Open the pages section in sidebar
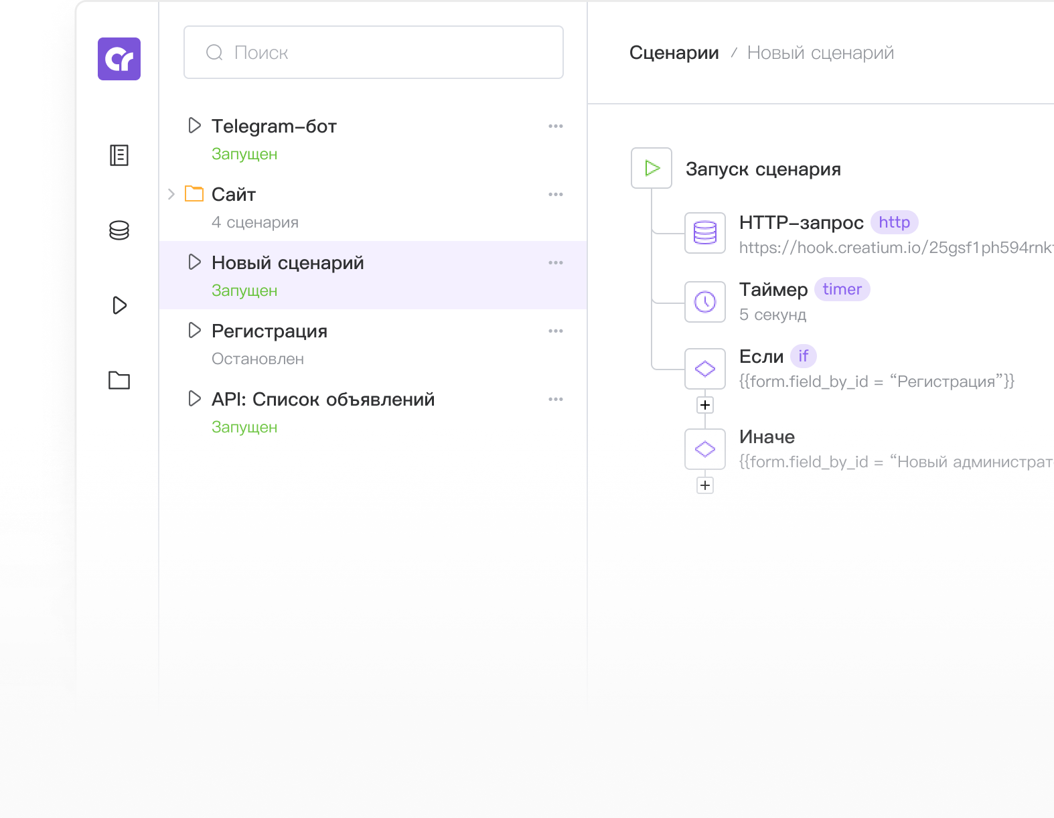 click(119, 155)
